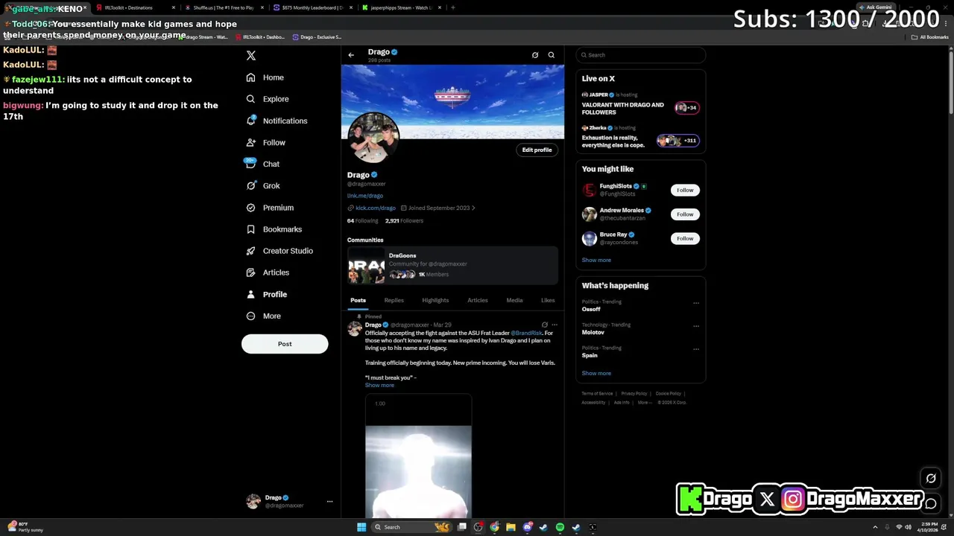
Task: Click the Drago profile avatar picture
Action: tap(373, 138)
